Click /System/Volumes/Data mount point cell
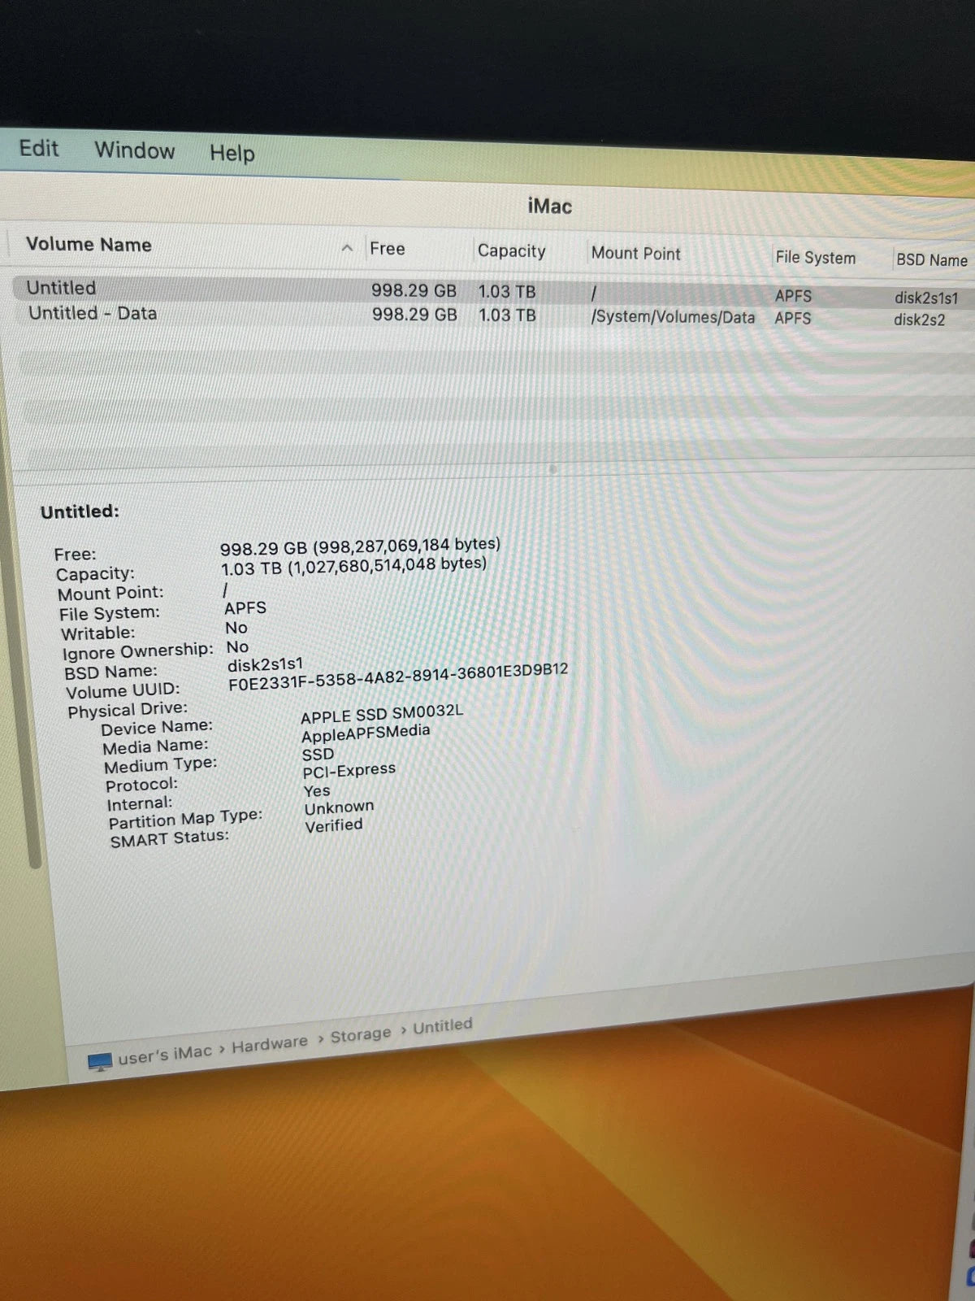975x1301 pixels. 673,317
